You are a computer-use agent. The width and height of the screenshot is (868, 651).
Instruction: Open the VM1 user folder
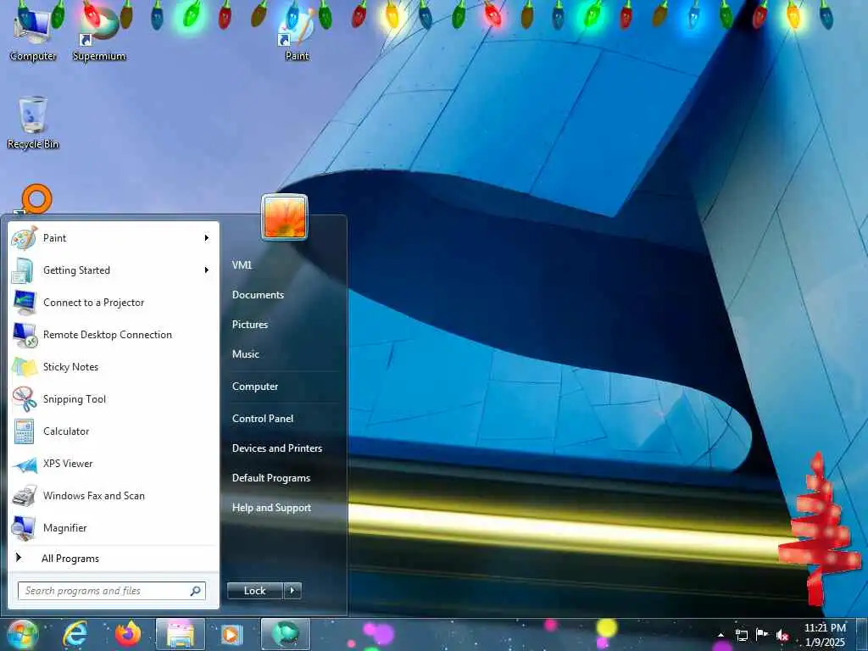click(x=242, y=265)
